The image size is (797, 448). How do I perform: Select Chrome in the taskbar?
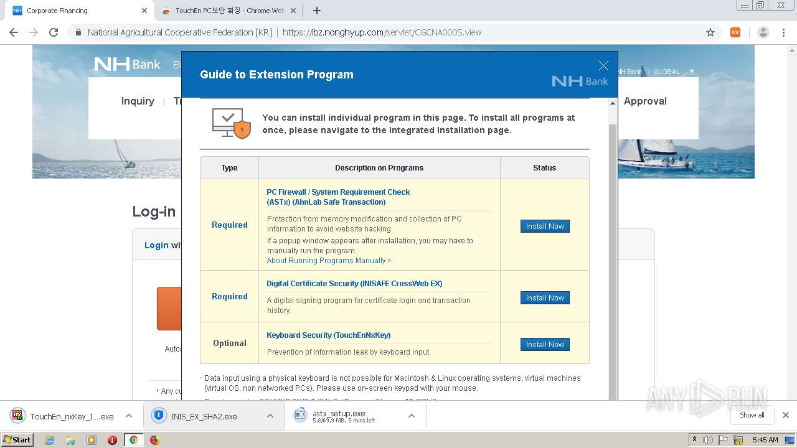[x=133, y=440]
